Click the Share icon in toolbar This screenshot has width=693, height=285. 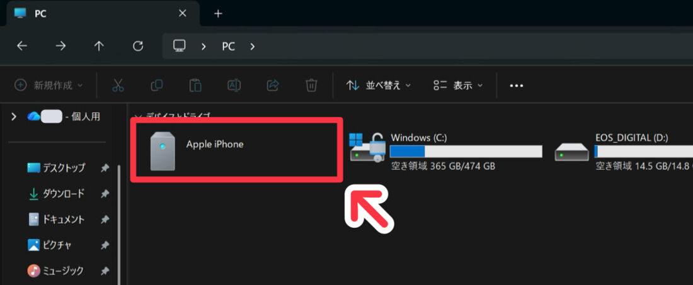click(x=273, y=85)
